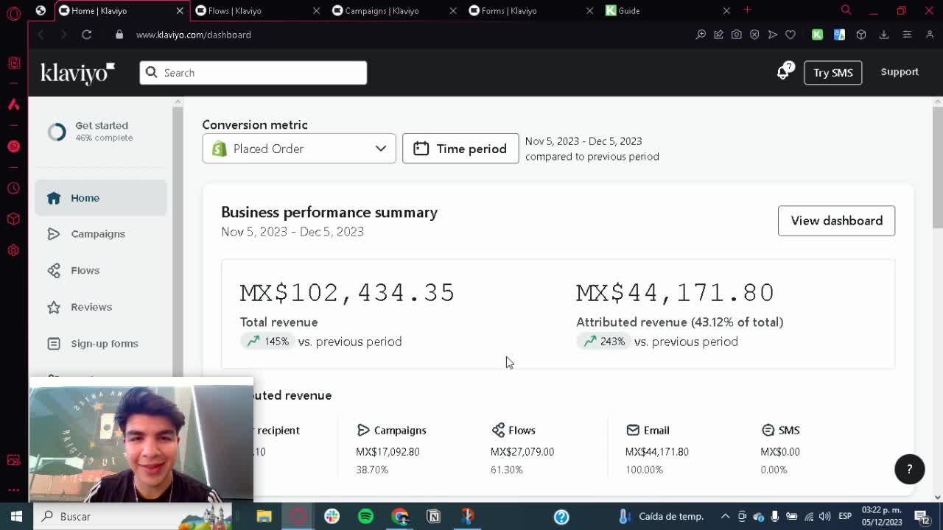Open a new browser tab
943x530 pixels.
747,10
